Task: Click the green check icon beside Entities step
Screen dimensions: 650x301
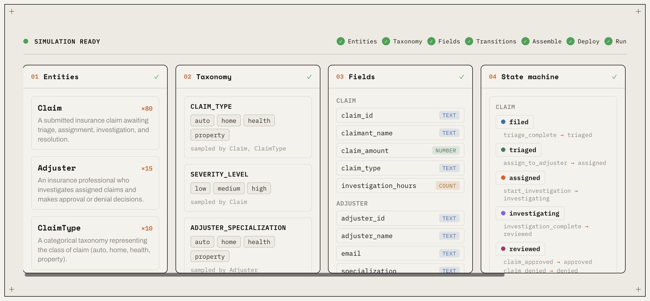Action: click(340, 41)
